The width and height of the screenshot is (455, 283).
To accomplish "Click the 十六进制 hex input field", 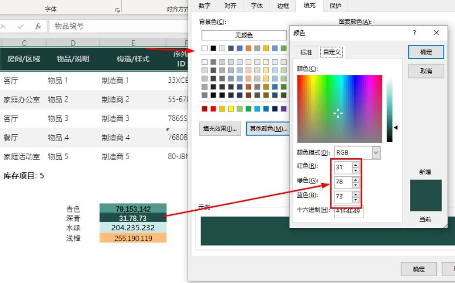I will (x=349, y=210).
